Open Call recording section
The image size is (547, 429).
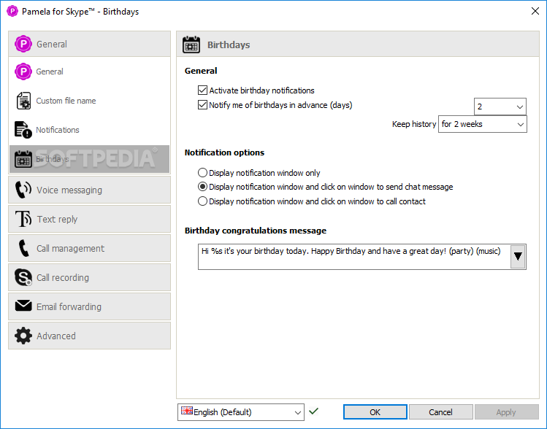coord(89,277)
